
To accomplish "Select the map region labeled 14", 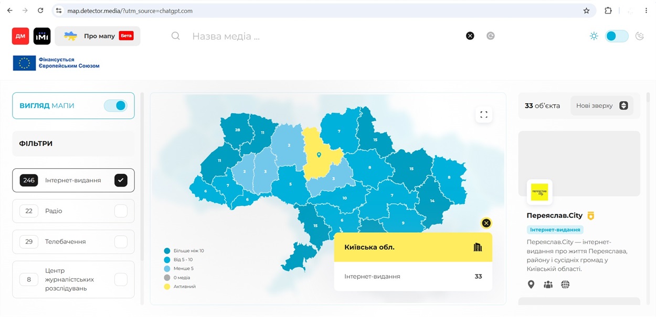I will (x=432, y=201).
